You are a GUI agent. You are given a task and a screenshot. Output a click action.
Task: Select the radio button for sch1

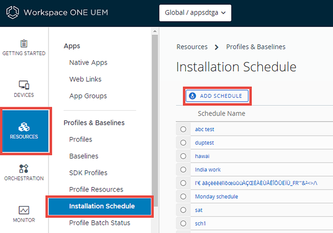tap(183, 223)
